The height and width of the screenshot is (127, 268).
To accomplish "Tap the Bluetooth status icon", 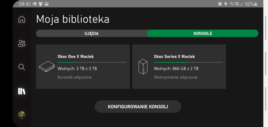I will click(x=226, y=4).
